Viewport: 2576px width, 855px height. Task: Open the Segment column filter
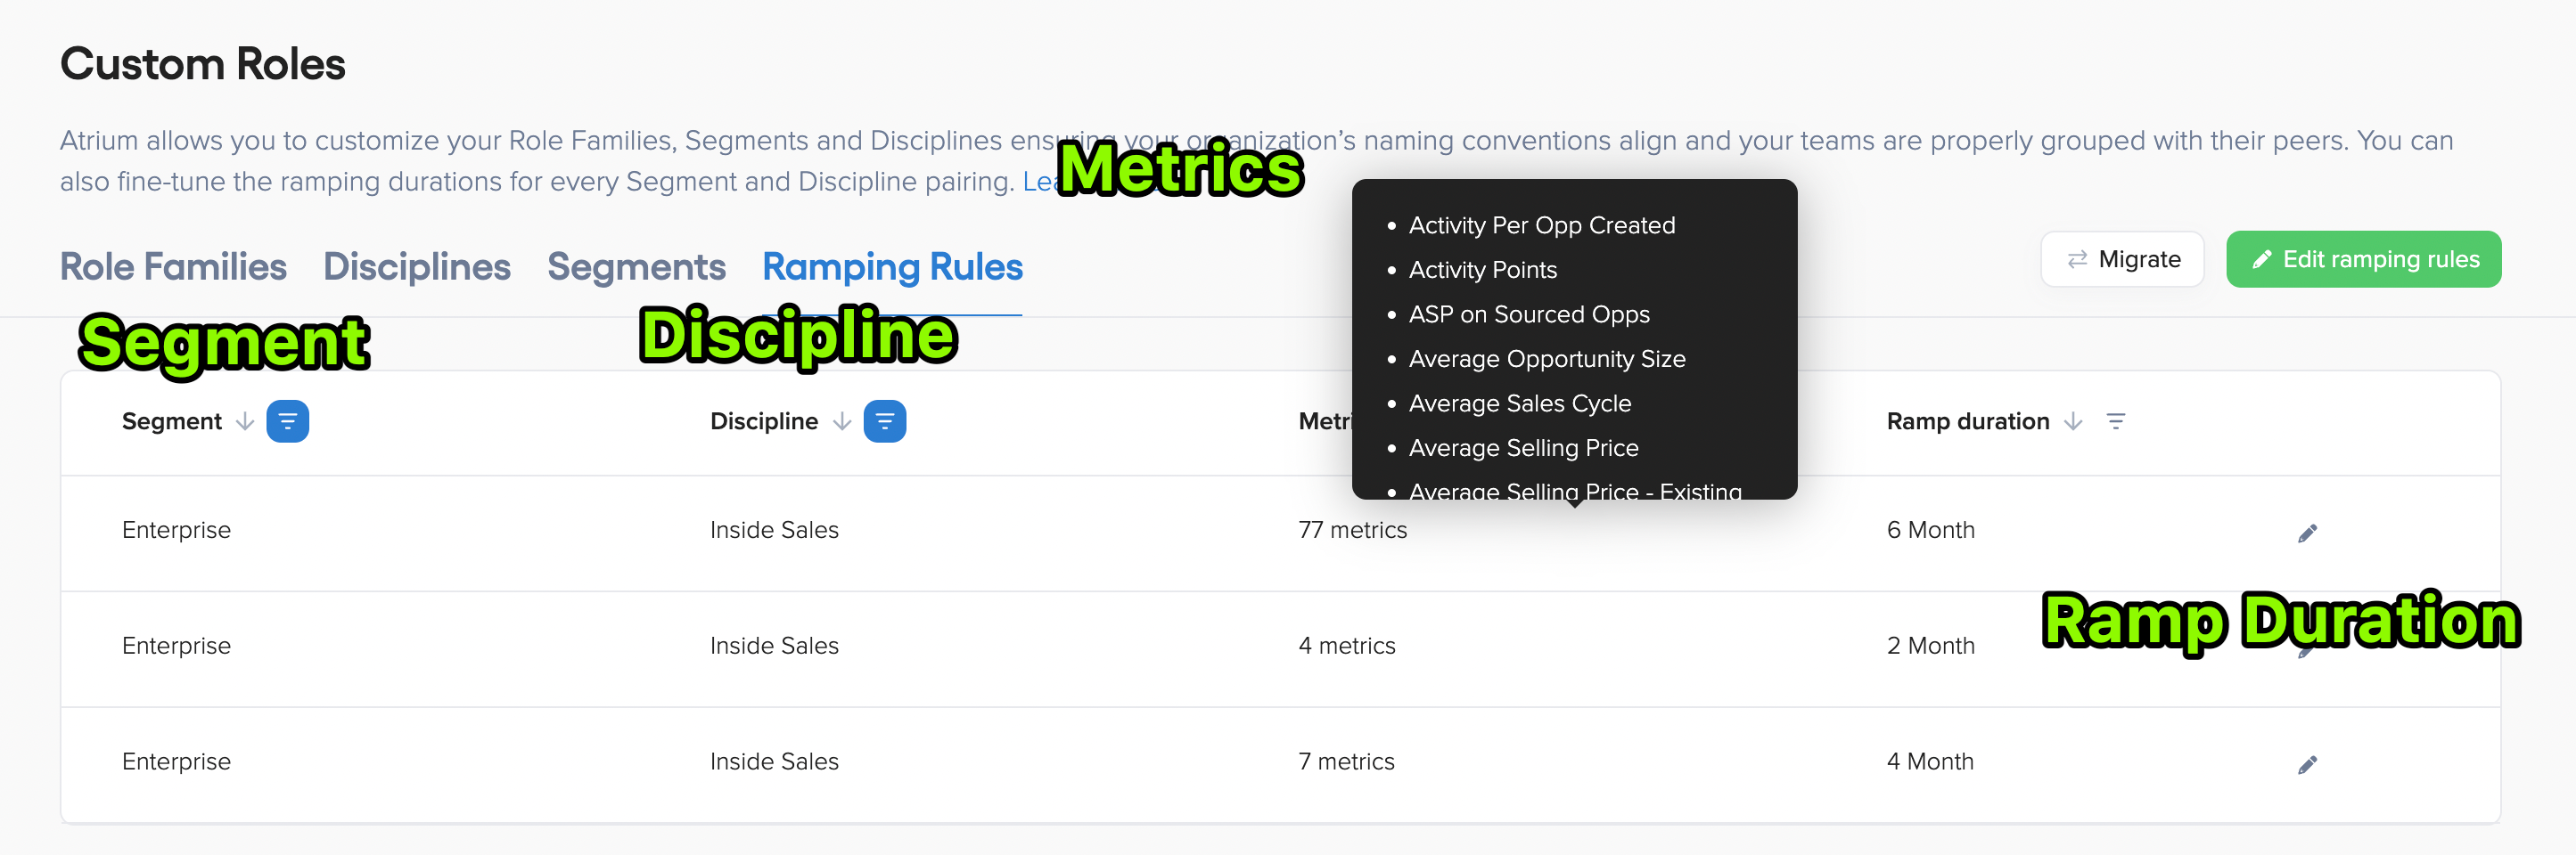pyautogui.click(x=288, y=420)
